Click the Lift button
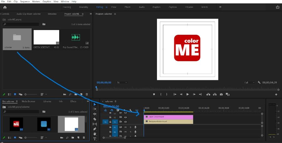The height and width of the screenshot is (143, 282). [x=208, y=94]
